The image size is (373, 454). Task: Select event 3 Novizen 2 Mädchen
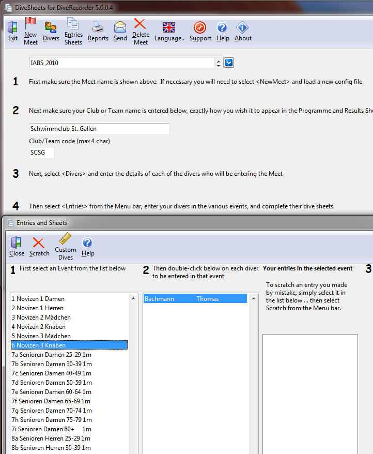69,317
